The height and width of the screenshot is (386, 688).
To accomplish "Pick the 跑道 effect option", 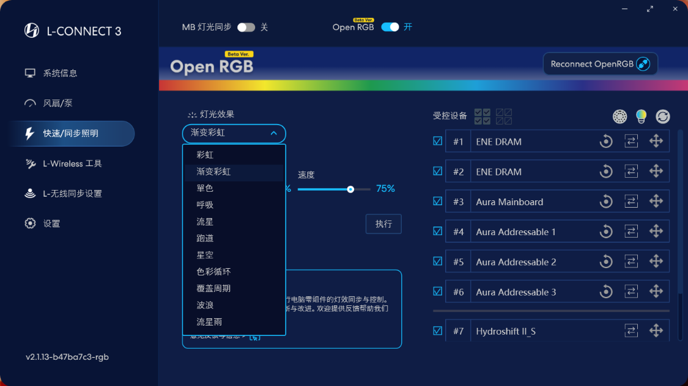I will [234, 238].
